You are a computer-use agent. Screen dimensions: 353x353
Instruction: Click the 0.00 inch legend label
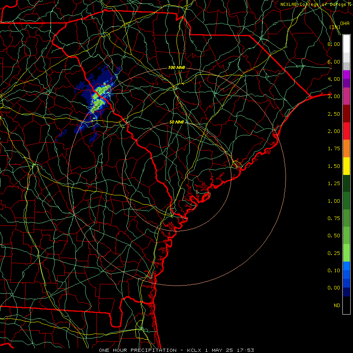(x=334, y=288)
